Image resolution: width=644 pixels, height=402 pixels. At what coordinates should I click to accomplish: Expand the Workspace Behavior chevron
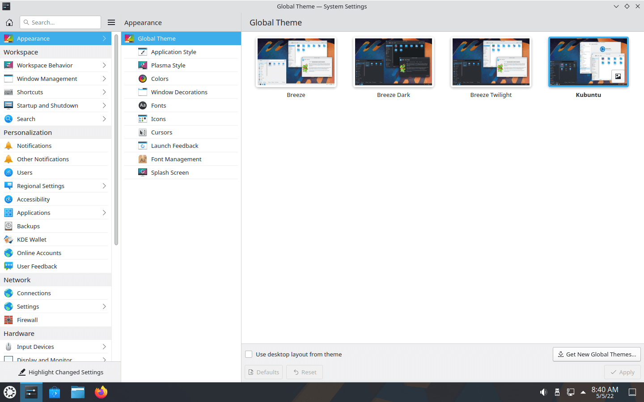pos(104,65)
